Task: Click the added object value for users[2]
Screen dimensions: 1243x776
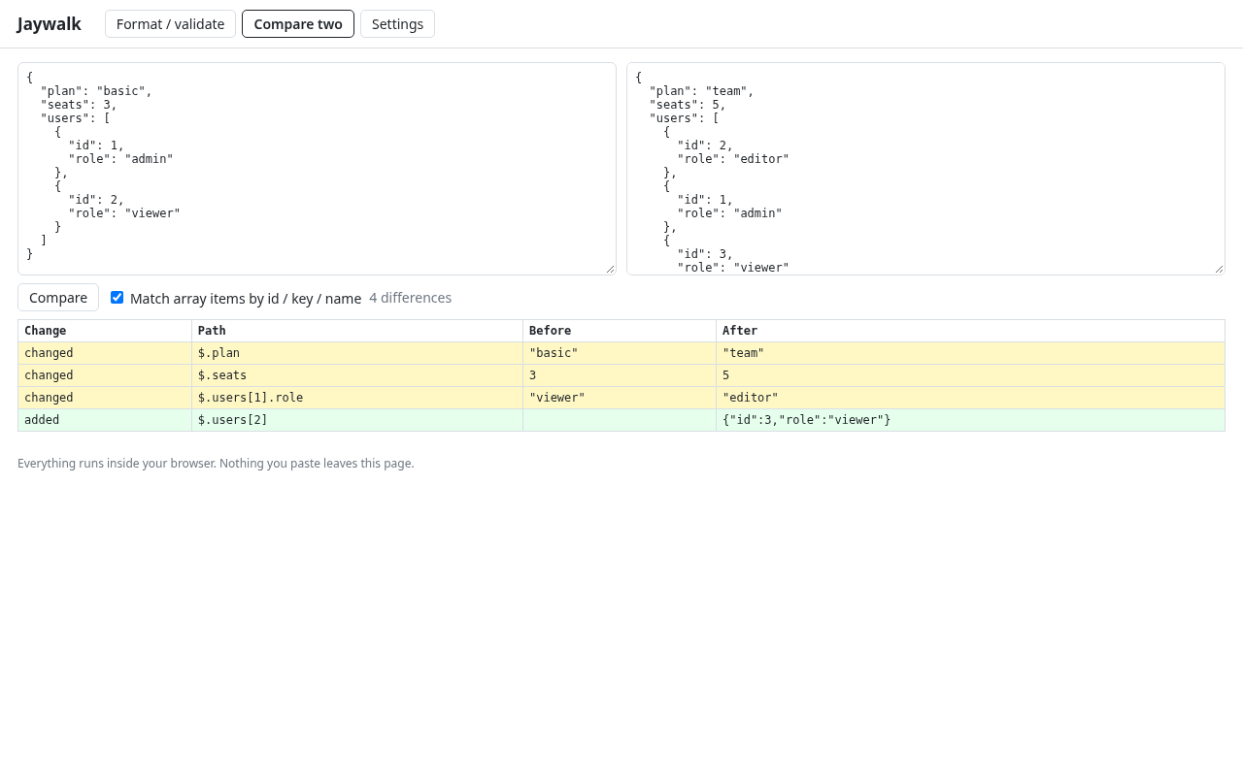Action: (970, 420)
